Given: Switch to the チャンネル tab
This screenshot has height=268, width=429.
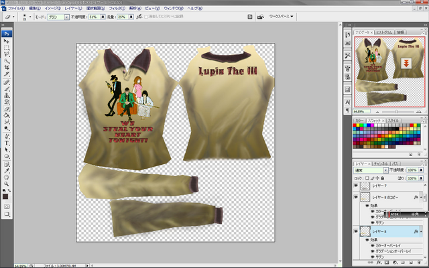Looking at the screenshot, I should coord(381,163).
